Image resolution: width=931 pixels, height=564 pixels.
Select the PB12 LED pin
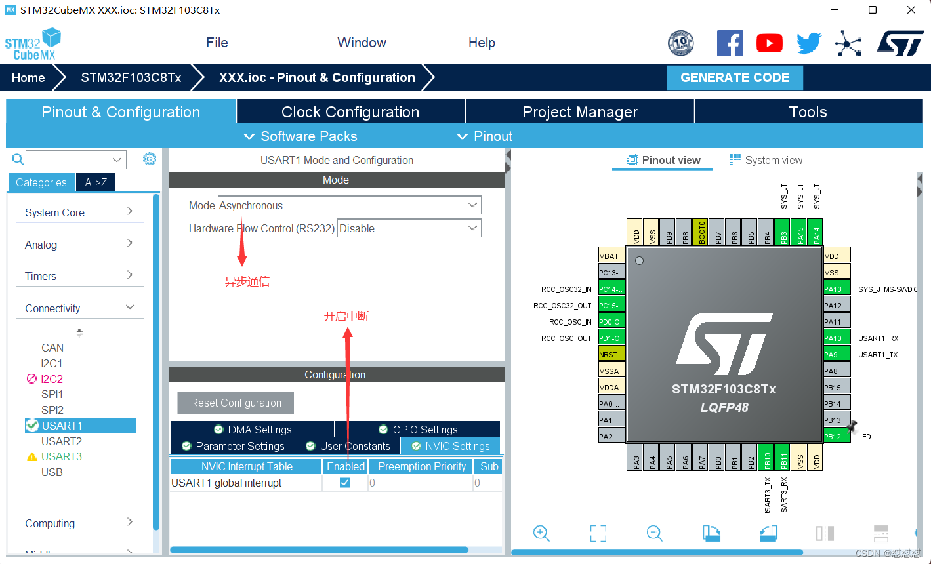(837, 437)
